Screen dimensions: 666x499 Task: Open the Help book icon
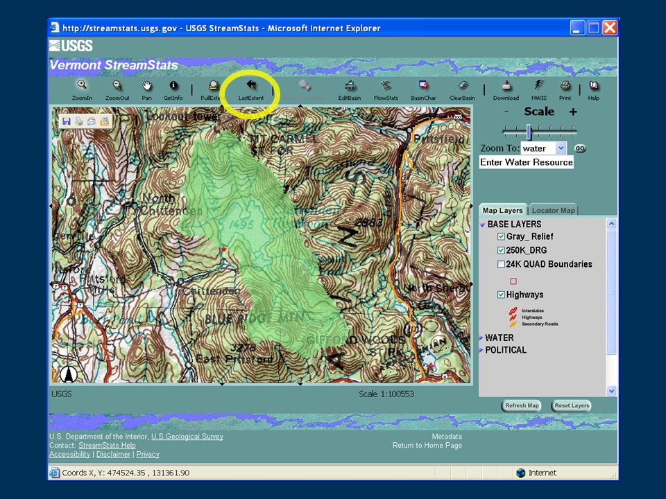(x=594, y=85)
